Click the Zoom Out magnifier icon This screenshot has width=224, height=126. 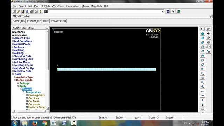[x=202, y=87]
